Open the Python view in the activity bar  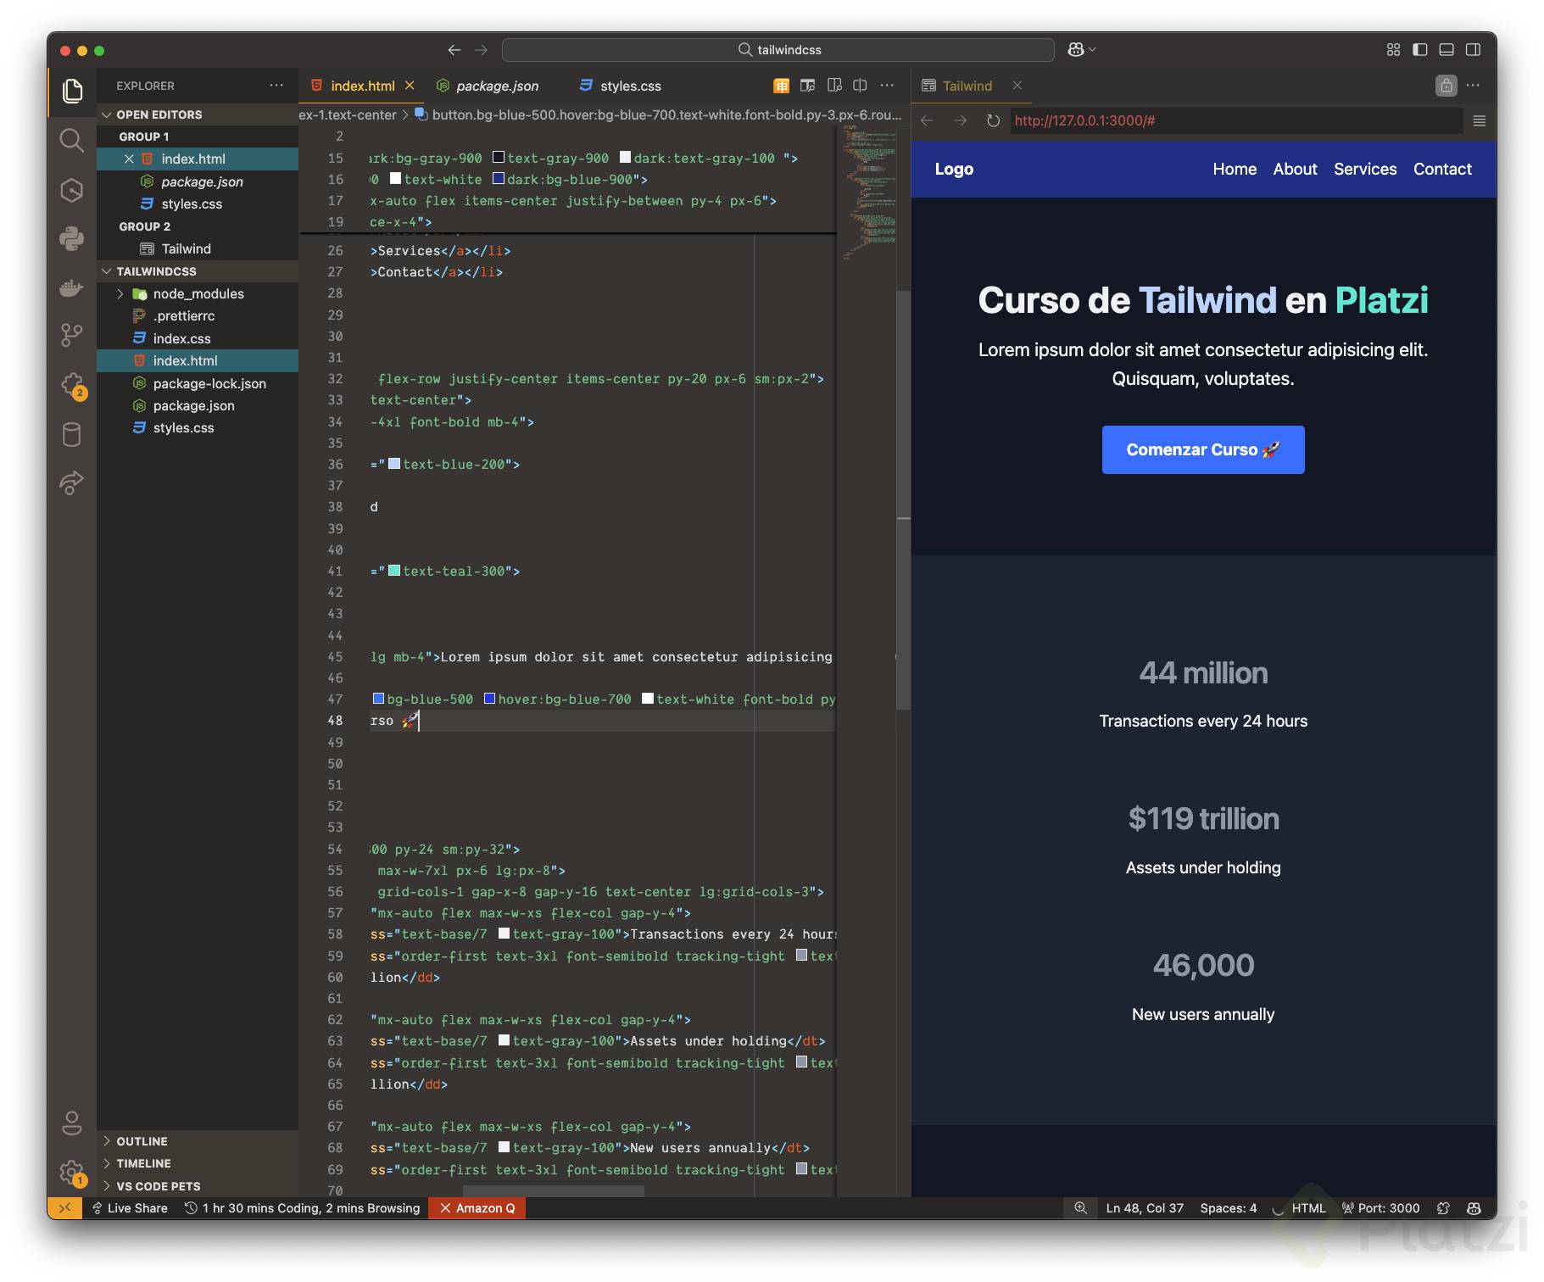[x=72, y=238]
